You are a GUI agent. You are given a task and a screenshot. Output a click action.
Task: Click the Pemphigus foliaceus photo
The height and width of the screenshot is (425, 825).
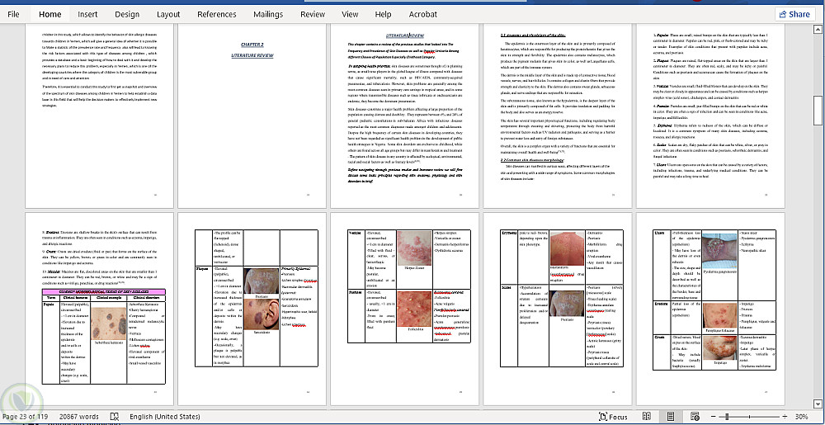coord(719,314)
